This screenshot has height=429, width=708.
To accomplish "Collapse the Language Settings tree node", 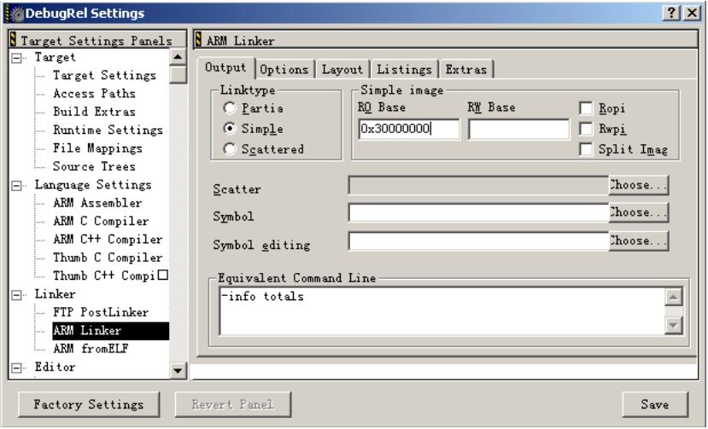I will [16, 185].
